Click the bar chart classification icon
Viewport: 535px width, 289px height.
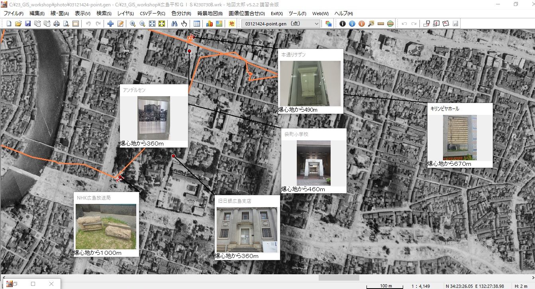[x=210, y=24]
